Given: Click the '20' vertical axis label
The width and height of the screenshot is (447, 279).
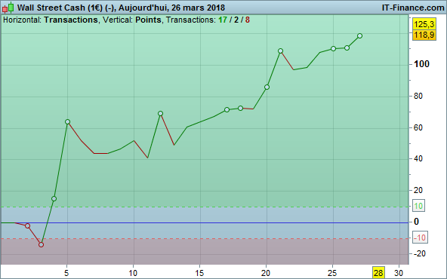Looking at the screenshot, I should (418, 190).
